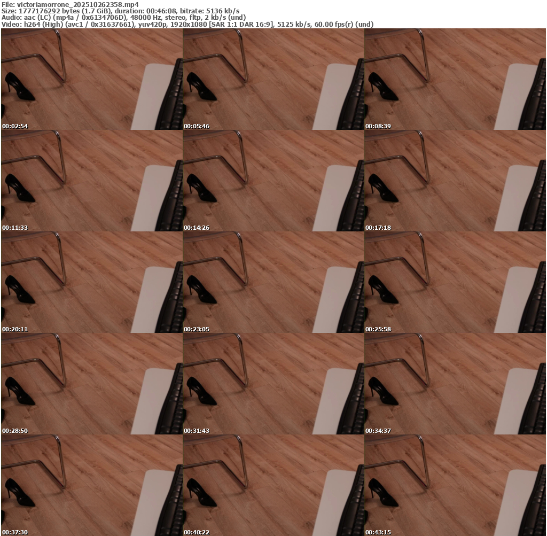View the frame at 00:25:58

(x=455, y=282)
